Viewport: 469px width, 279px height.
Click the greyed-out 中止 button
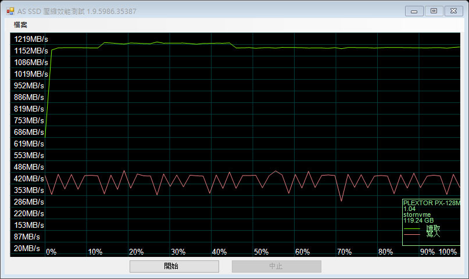tap(277, 266)
